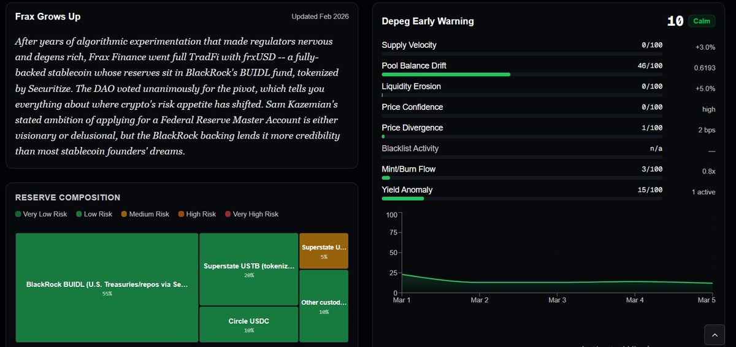Click the 1/100 Price Divergence score
The height and width of the screenshot is (347, 736).
pos(652,128)
